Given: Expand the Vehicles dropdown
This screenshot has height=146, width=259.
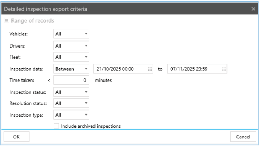Looking at the screenshot, I should coord(71,34).
